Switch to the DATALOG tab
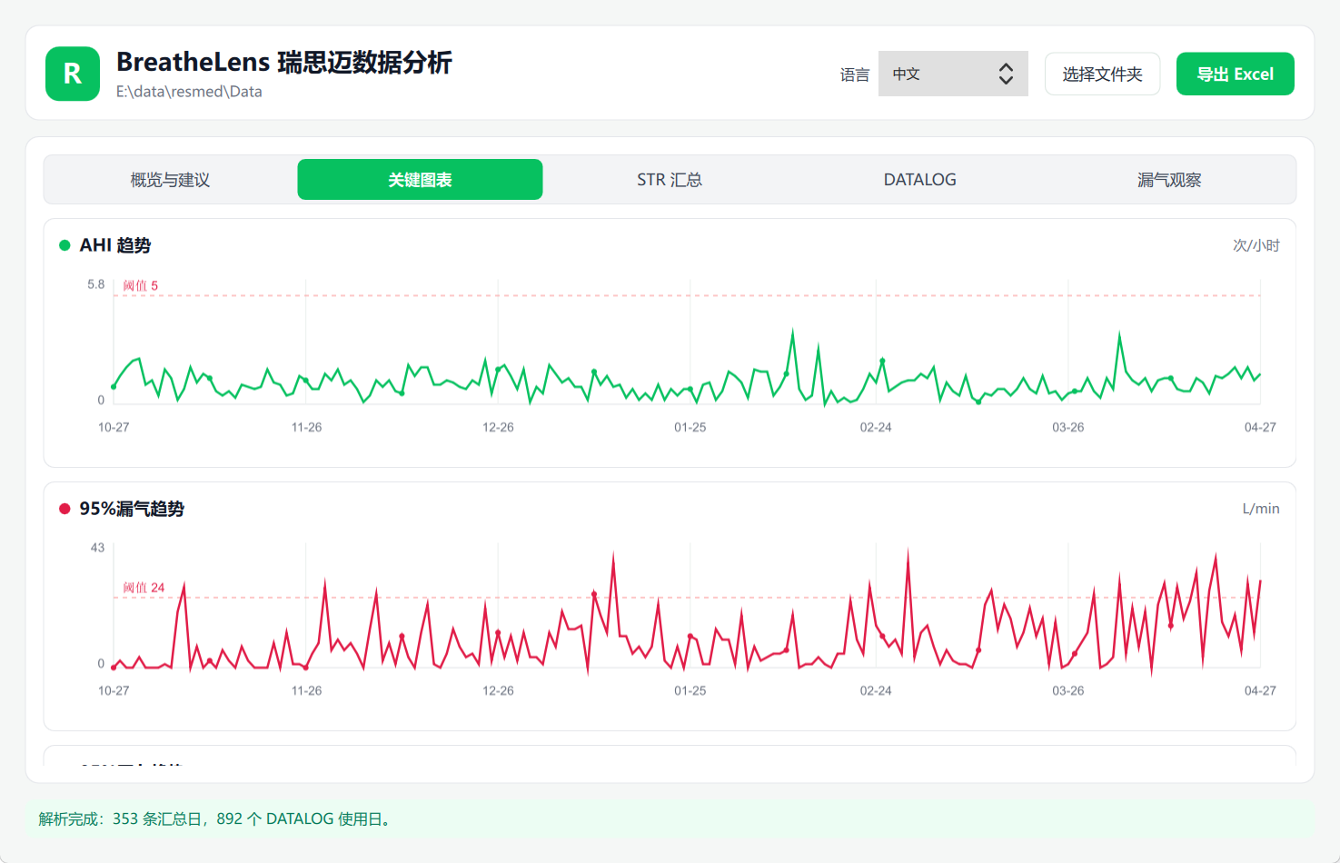The height and width of the screenshot is (863, 1340). [x=919, y=179]
